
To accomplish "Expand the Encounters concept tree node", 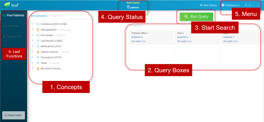I will [32, 35].
